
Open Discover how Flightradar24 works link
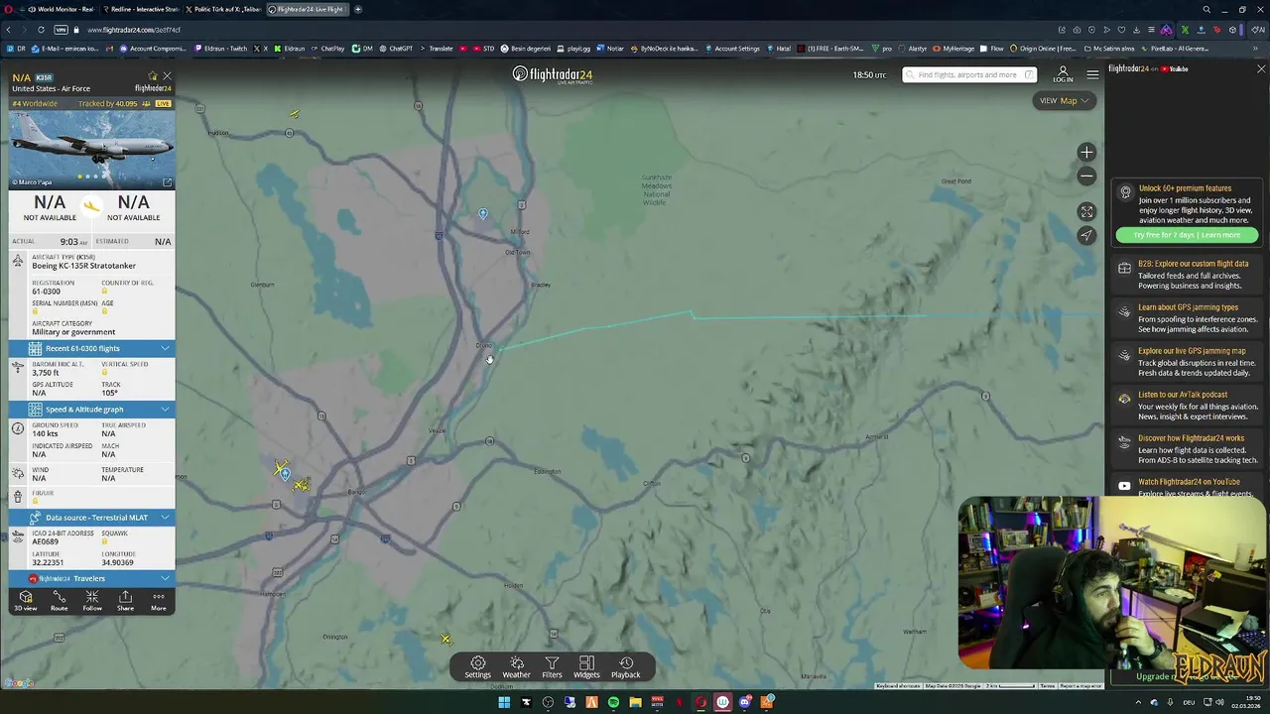tap(1187, 449)
